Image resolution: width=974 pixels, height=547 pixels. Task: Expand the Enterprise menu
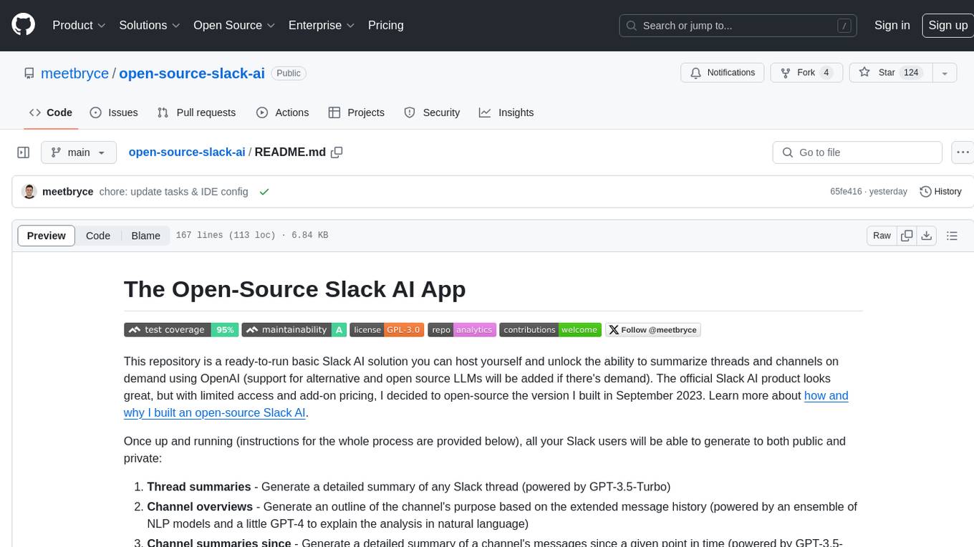pyautogui.click(x=322, y=25)
